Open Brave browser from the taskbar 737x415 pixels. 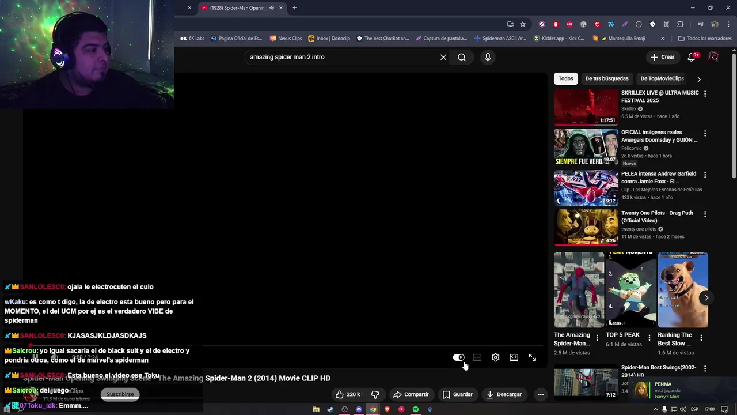(x=387, y=409)
